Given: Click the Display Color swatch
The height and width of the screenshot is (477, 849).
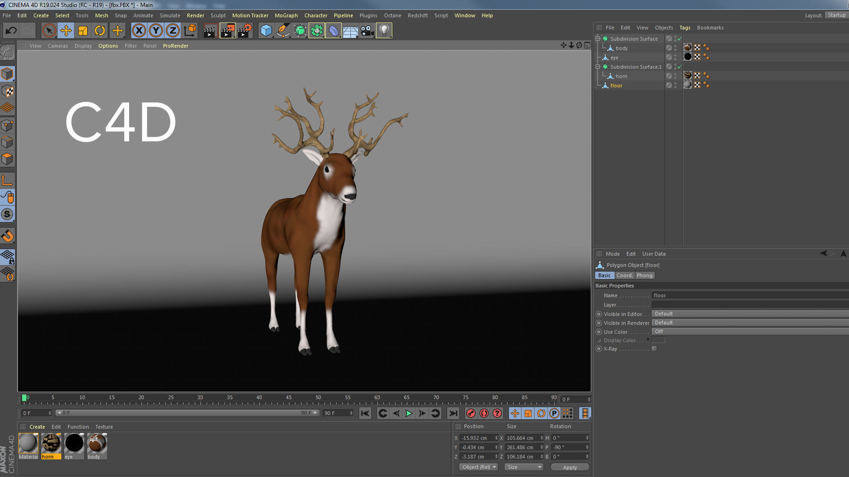Looking at the screenshot, I should tap(658, 340).
